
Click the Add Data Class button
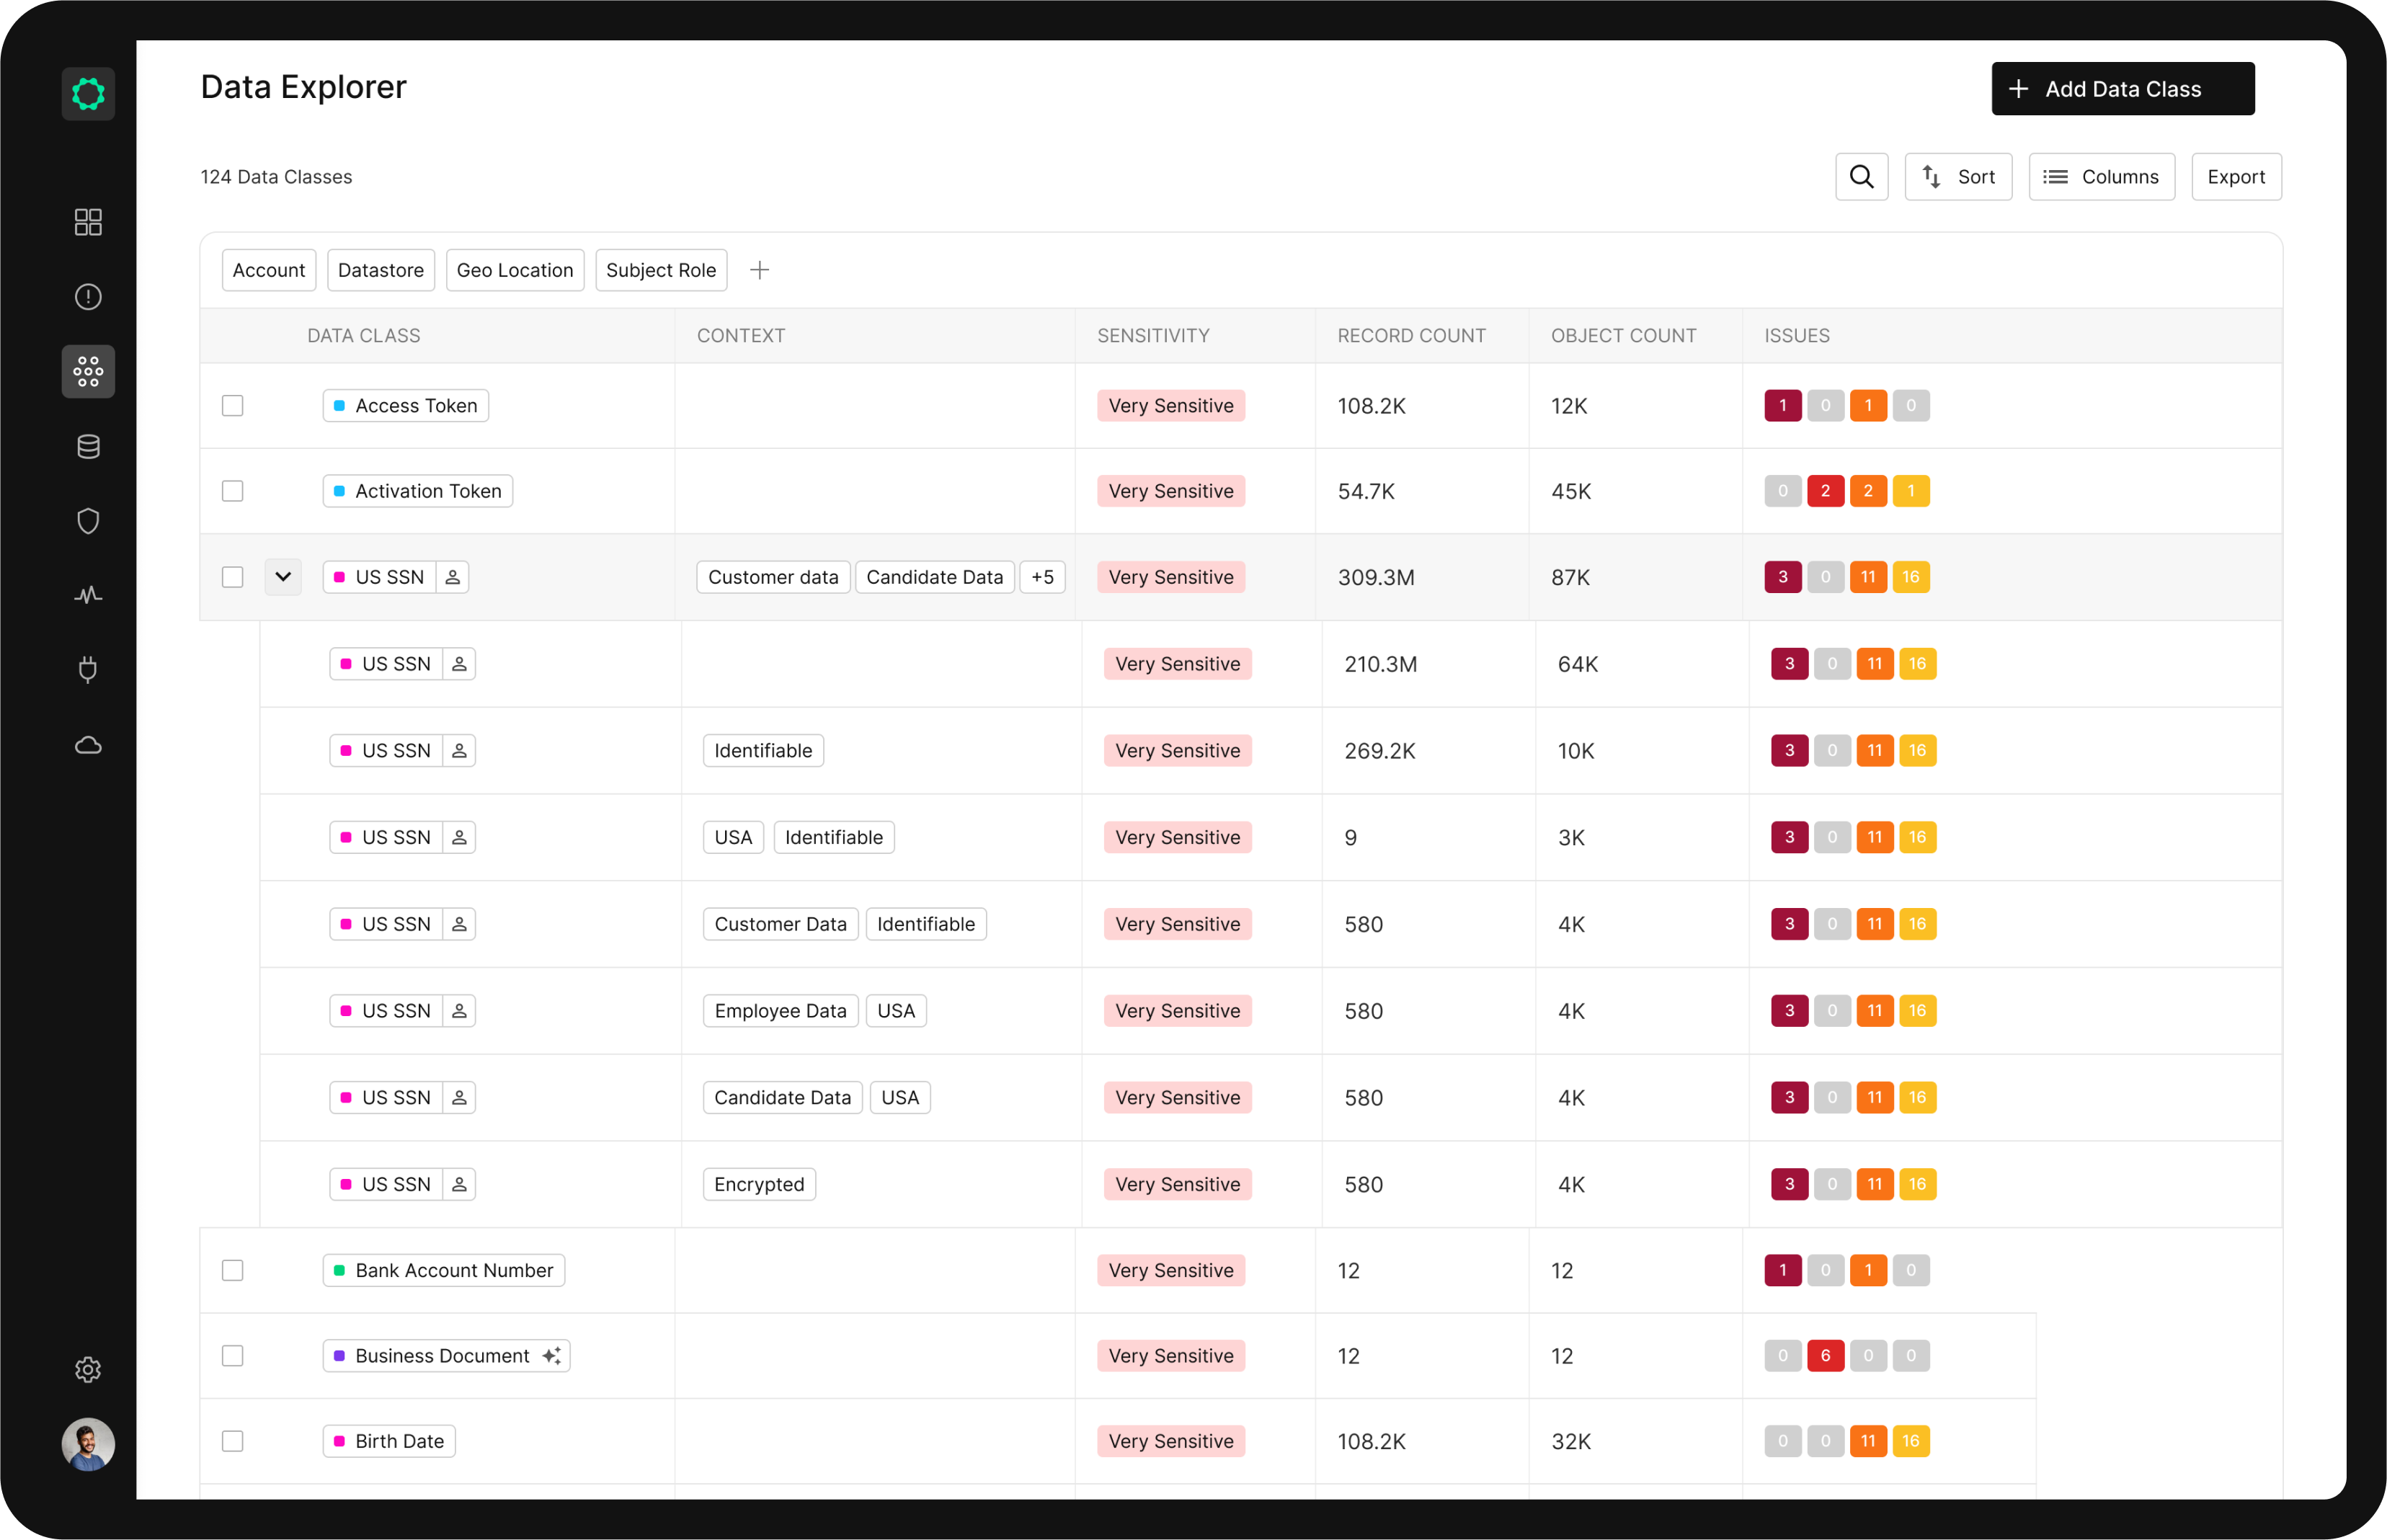point(2122,88)
